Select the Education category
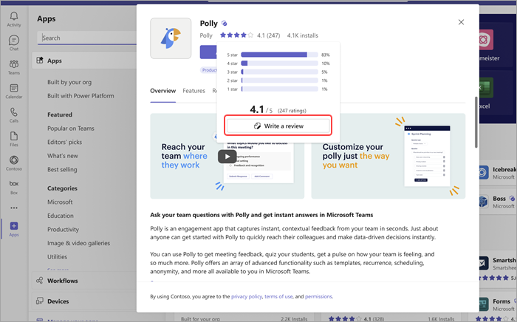Screen dimensions: 517x322 [61, 216]
